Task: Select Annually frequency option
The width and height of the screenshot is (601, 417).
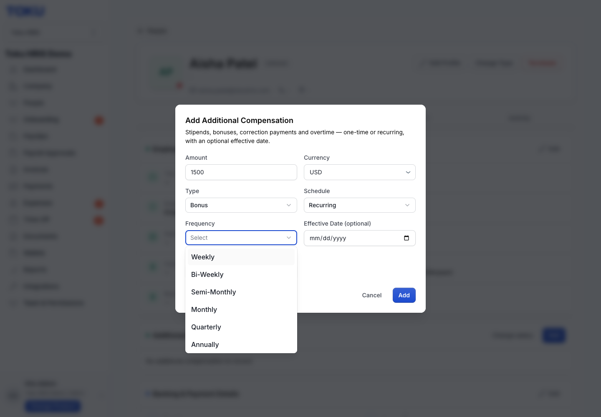Action: coord(241,344)
